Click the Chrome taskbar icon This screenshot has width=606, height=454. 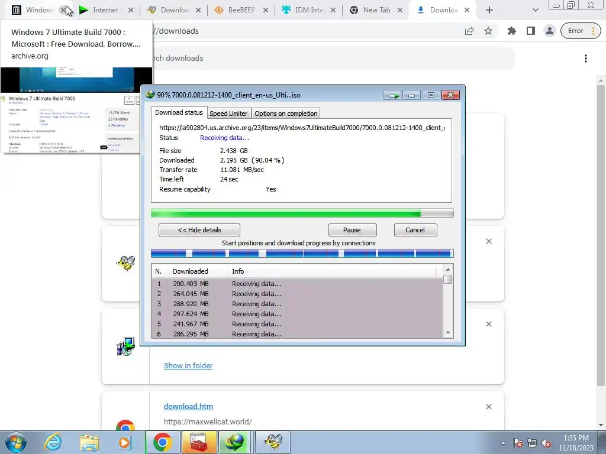162,442
